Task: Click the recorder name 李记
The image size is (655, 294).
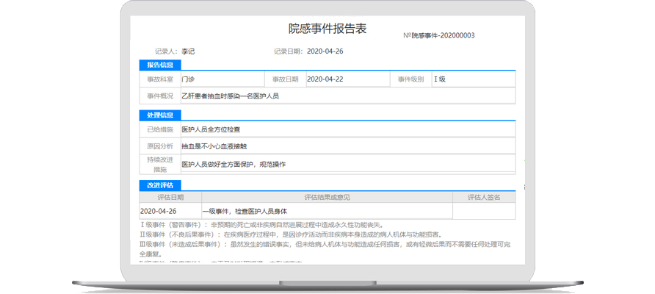Action: point(188,51)
